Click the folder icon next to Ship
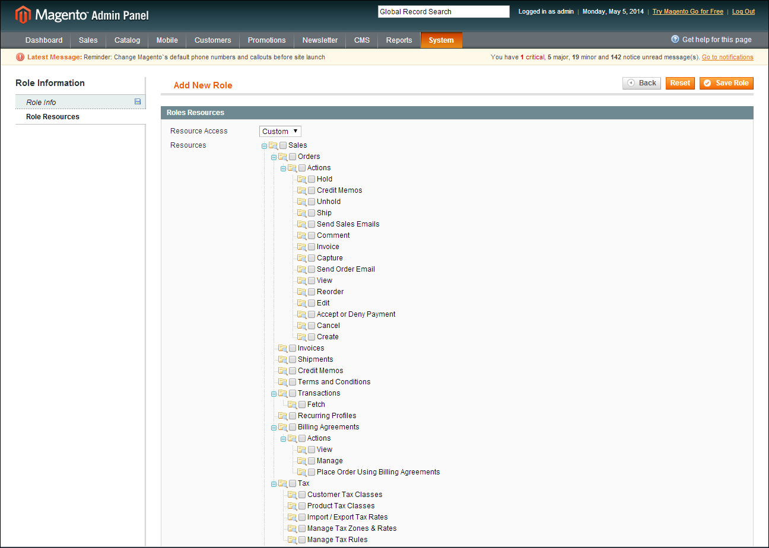This screenshot has width=769, height=548. click(x=301, y=213)
